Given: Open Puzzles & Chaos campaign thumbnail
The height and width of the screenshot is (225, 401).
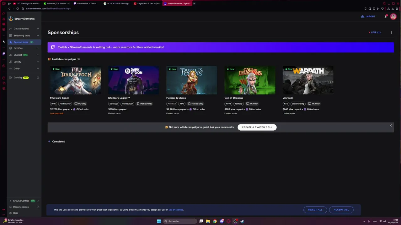Looking at the screenshot, I should 191,80.
